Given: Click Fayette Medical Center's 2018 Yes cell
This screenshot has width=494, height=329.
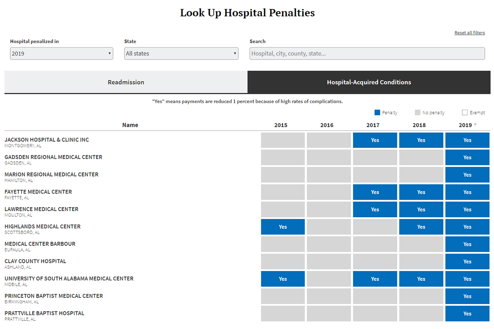Looking at the screenshot, I should click(x=421, y=192).
